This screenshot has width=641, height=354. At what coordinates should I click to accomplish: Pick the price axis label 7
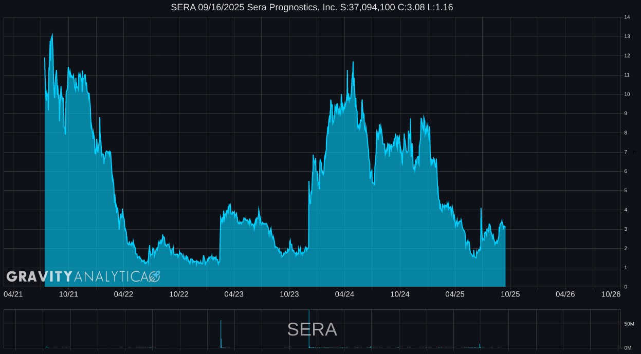coord(626,152)
